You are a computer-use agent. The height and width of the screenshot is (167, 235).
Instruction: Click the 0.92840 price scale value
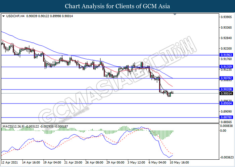(226, 38)
